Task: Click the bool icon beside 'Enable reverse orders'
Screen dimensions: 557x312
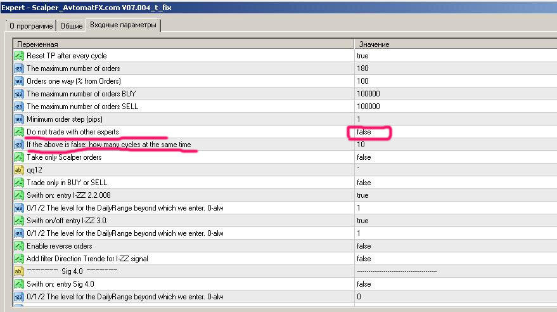Action: [x=18, y=246]
